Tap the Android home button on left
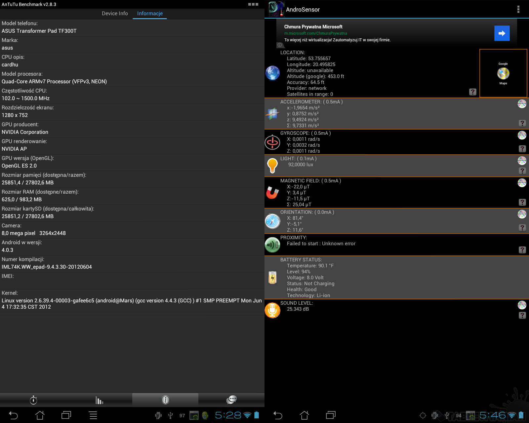 (40, 415)
